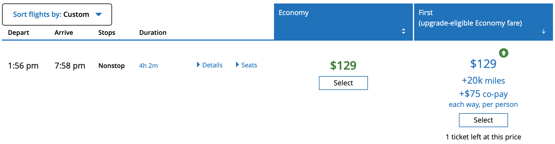Select the First upgrade fare button

point(483,120)
